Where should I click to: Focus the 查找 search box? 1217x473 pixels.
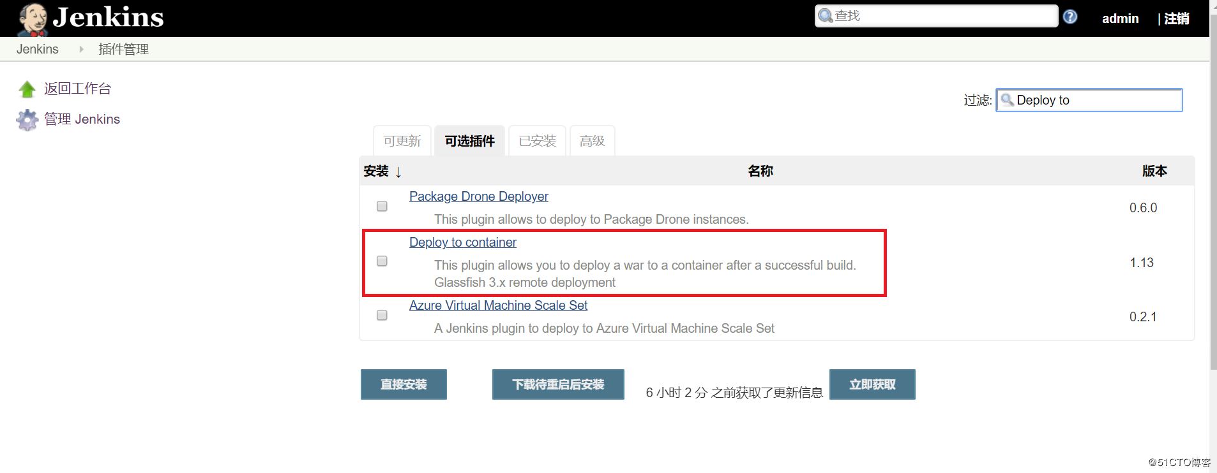point(936,16)
